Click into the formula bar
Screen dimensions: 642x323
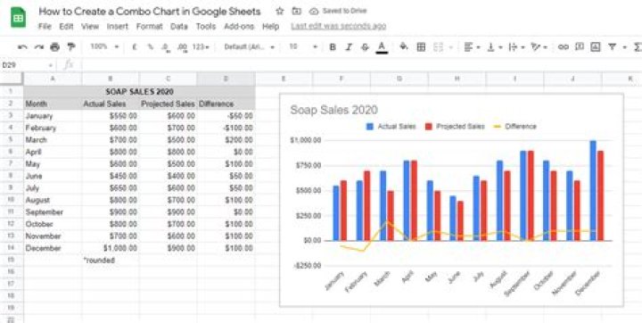coord(360,65)
